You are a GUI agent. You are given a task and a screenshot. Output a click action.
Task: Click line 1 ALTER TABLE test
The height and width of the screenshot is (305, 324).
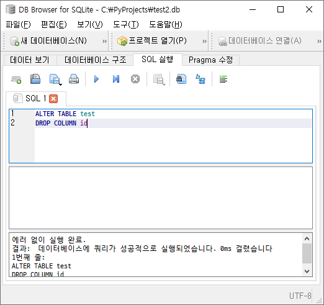click(65, 114)
